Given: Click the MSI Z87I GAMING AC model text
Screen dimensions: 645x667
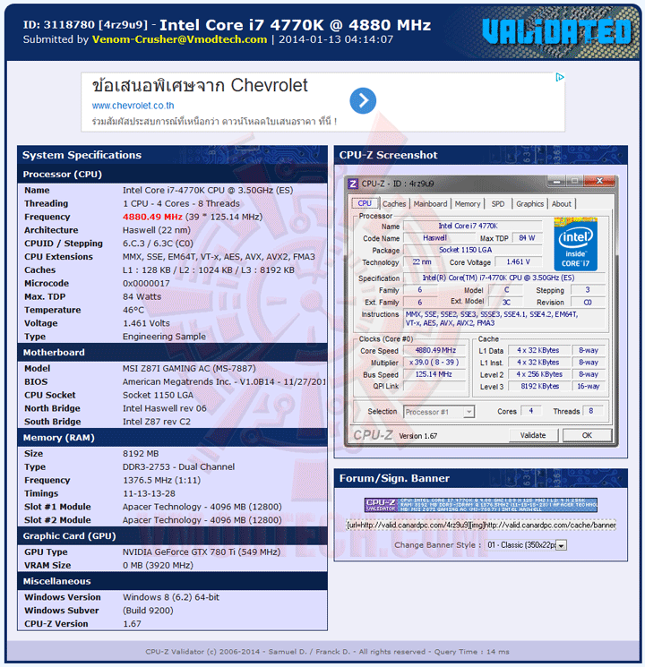Looking at the screenshot, I should coord(189,368).
